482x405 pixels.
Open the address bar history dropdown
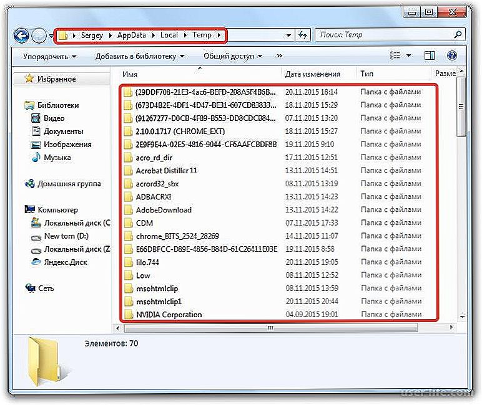tap(288, 36)
